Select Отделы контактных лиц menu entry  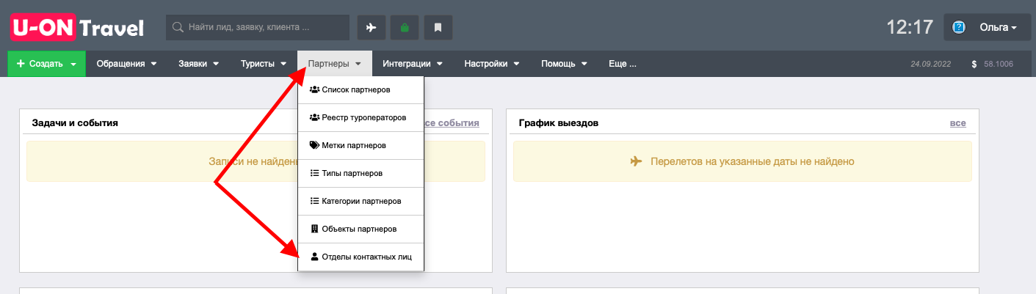(361, 257)
